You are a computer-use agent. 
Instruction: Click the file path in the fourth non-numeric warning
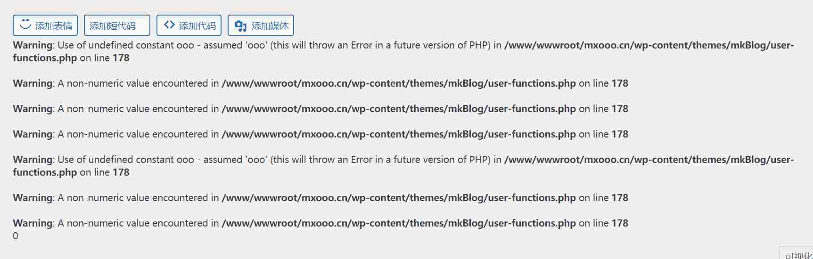pyautogui.click(x=398, y=198)
